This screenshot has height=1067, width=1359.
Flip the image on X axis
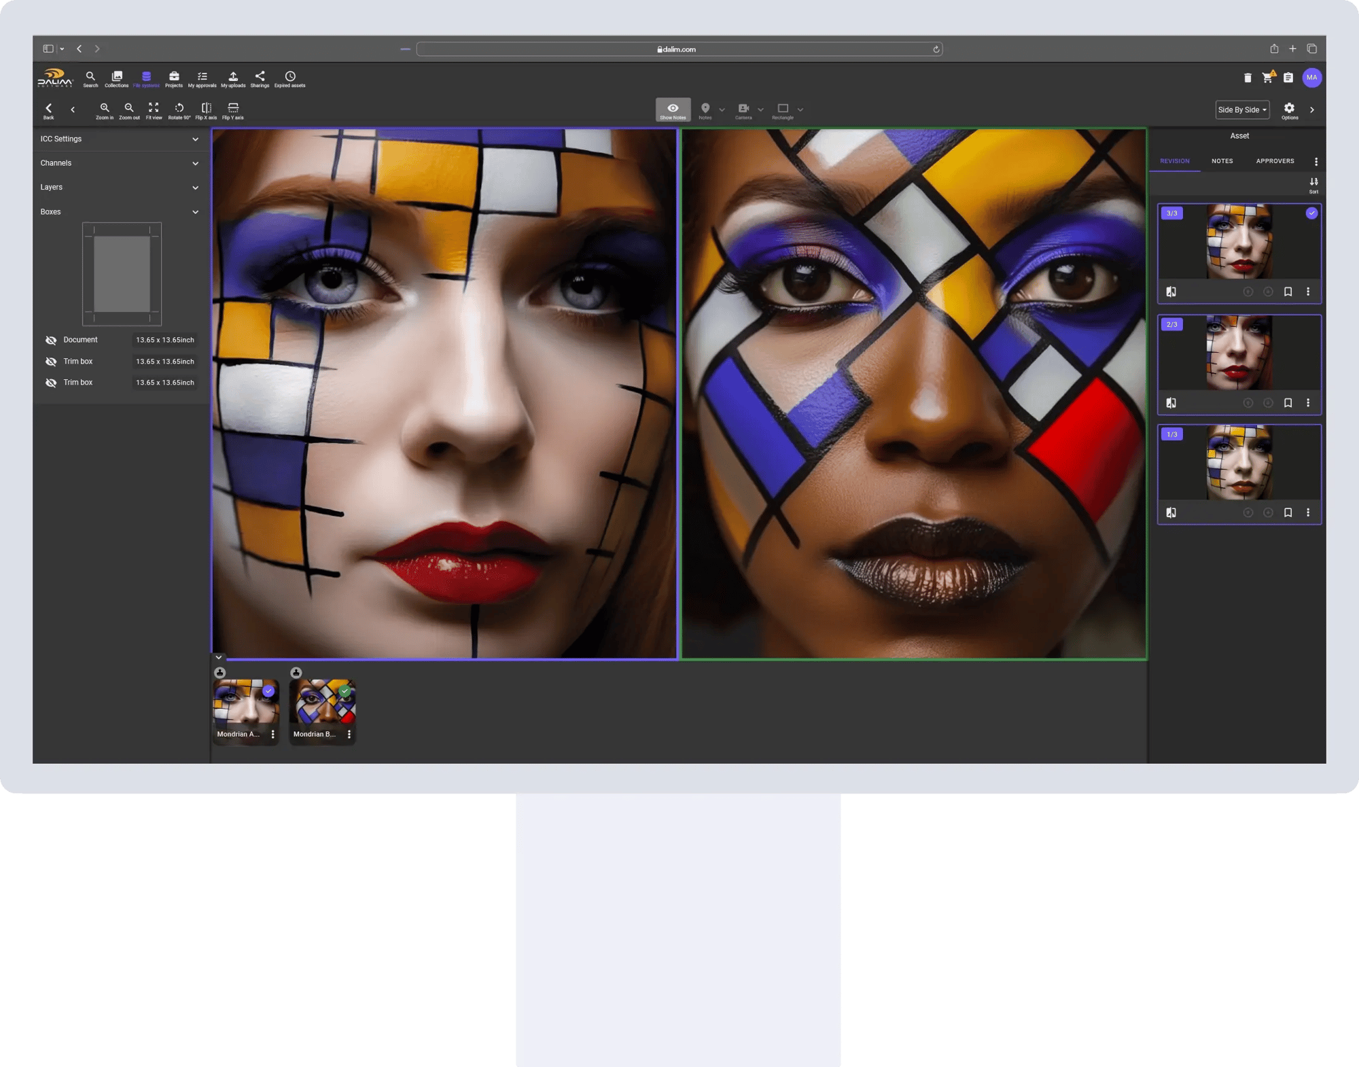[x=206, y=109]
